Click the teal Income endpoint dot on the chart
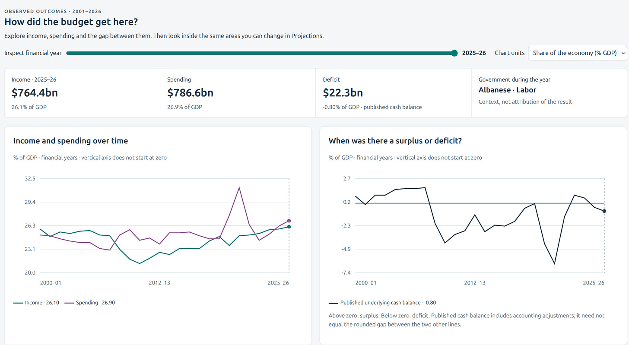The height and width of the screenshot is (345, 629). point(289,227)
